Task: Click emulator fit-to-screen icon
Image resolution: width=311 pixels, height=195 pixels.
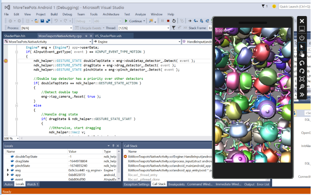Action: tap(301, 79)
